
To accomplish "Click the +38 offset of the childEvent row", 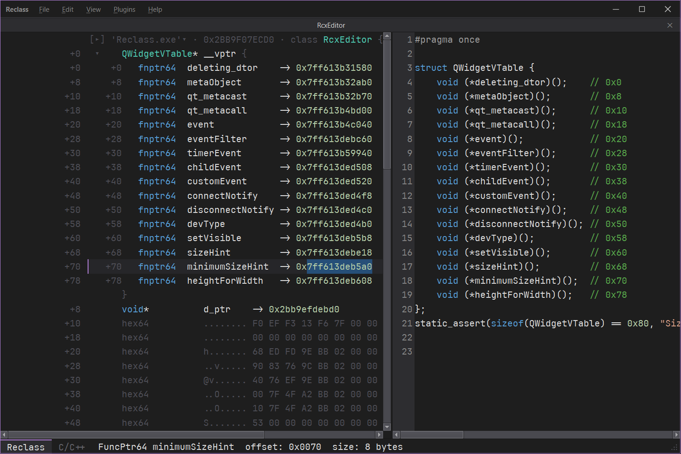I will click(113, 167).
